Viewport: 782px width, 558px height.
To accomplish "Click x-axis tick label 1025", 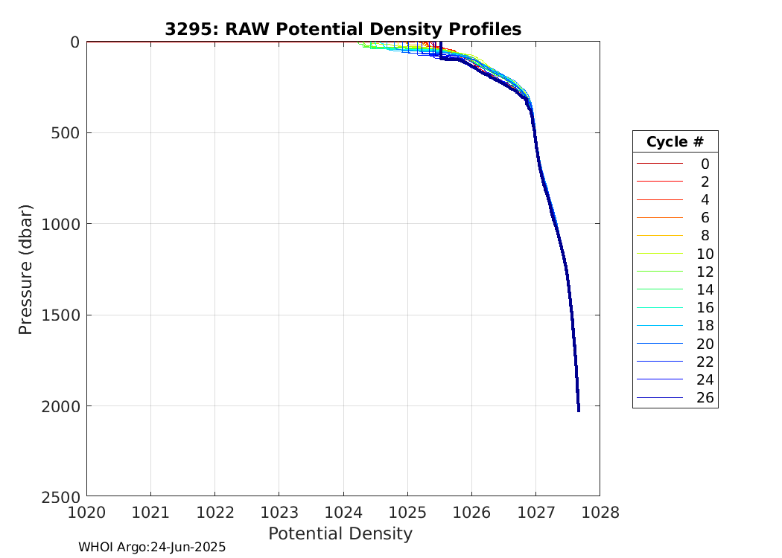I will click(x=407, y=512).
